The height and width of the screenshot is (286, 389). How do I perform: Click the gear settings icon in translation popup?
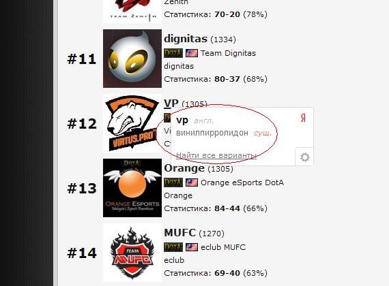click(x=304, y=157)
